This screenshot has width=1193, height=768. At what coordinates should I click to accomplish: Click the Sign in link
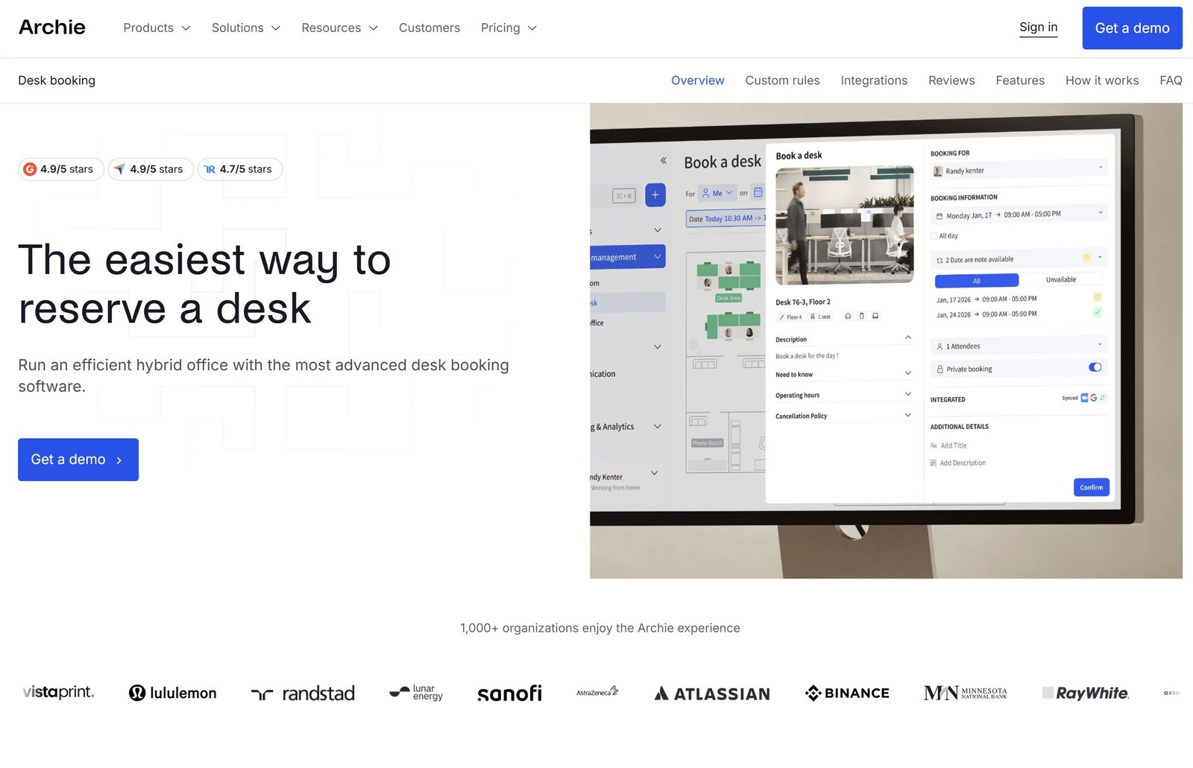[x=1038, y=27]
